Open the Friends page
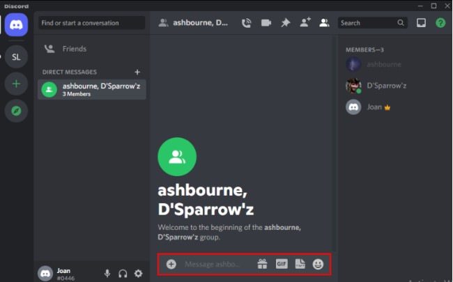 point(91,49)
